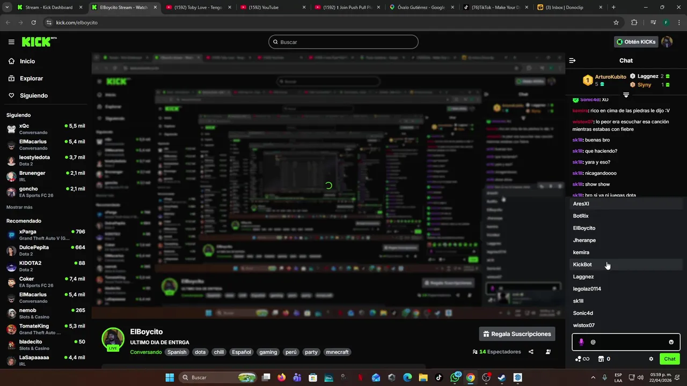Open the Kick shop icon below chat
This screenshot has height=386, width=687.
tap(601, 359)
